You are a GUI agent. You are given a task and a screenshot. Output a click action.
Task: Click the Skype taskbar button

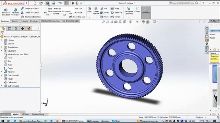point(116,121)
